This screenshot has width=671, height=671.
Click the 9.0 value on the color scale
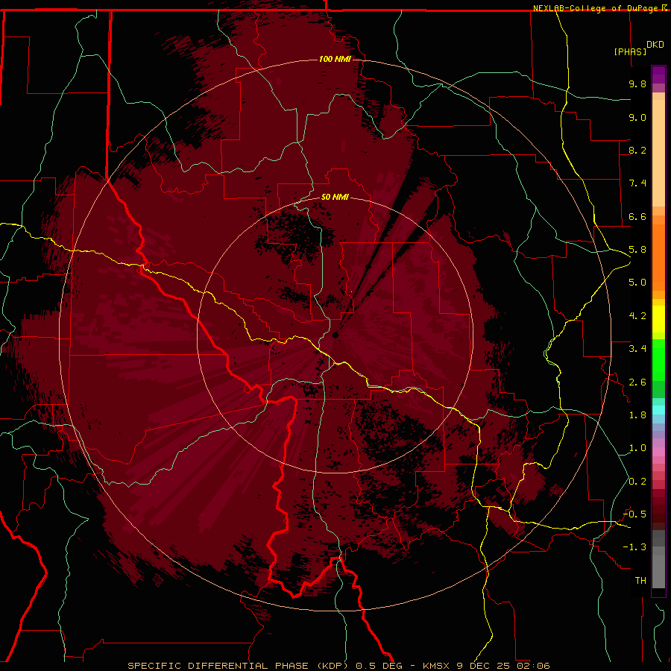637,117
